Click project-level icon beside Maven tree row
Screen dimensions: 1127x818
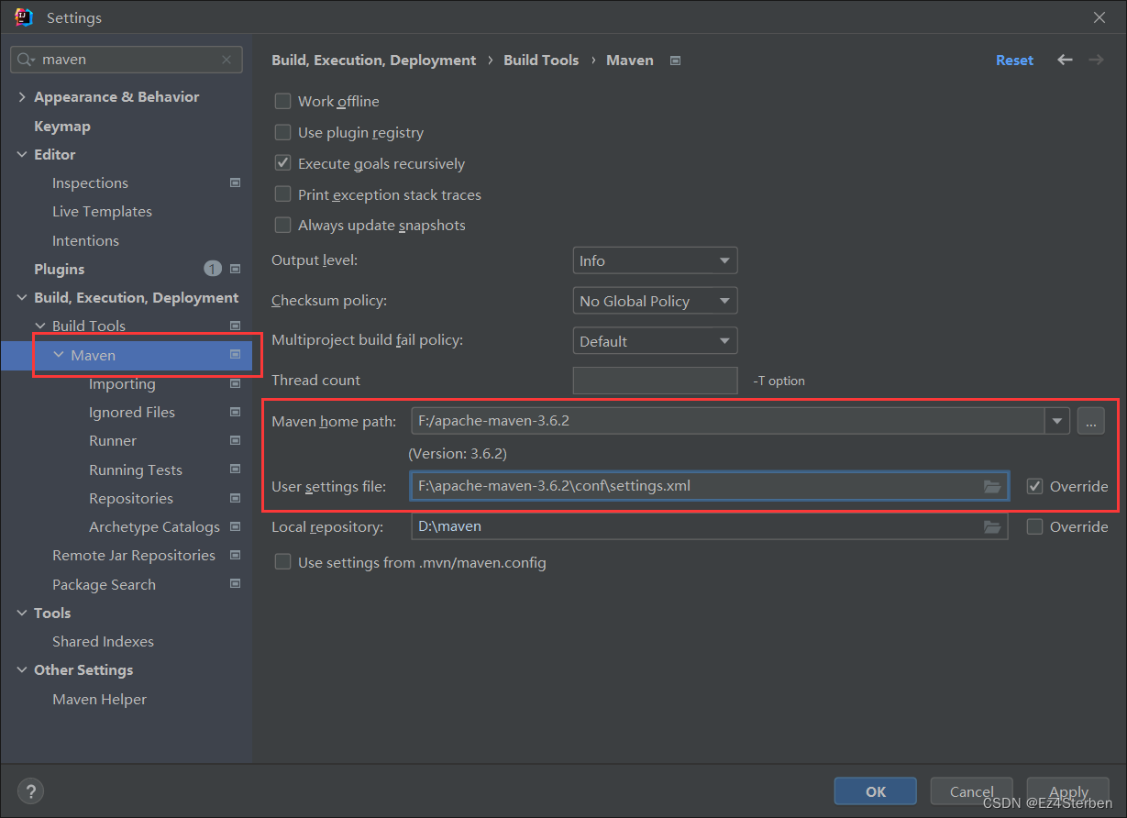tap(235, 354)
